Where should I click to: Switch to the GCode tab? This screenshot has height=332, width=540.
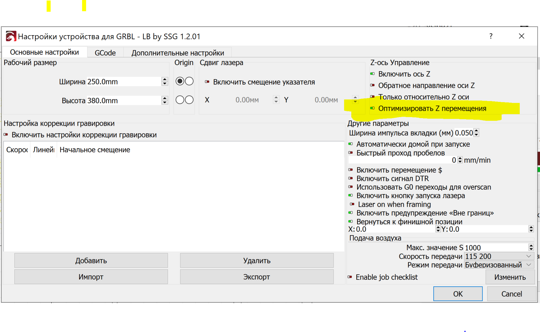point(105,53)
